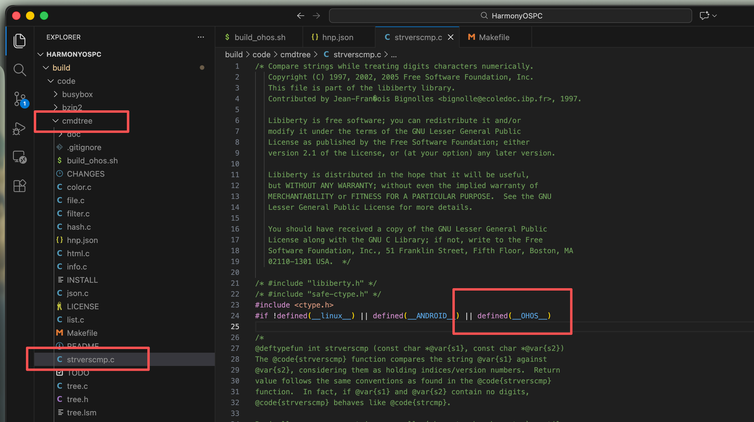Screen dimensions: 754x422
Task: Go forward with the right arrow
Action: click(x=316, y=16)
